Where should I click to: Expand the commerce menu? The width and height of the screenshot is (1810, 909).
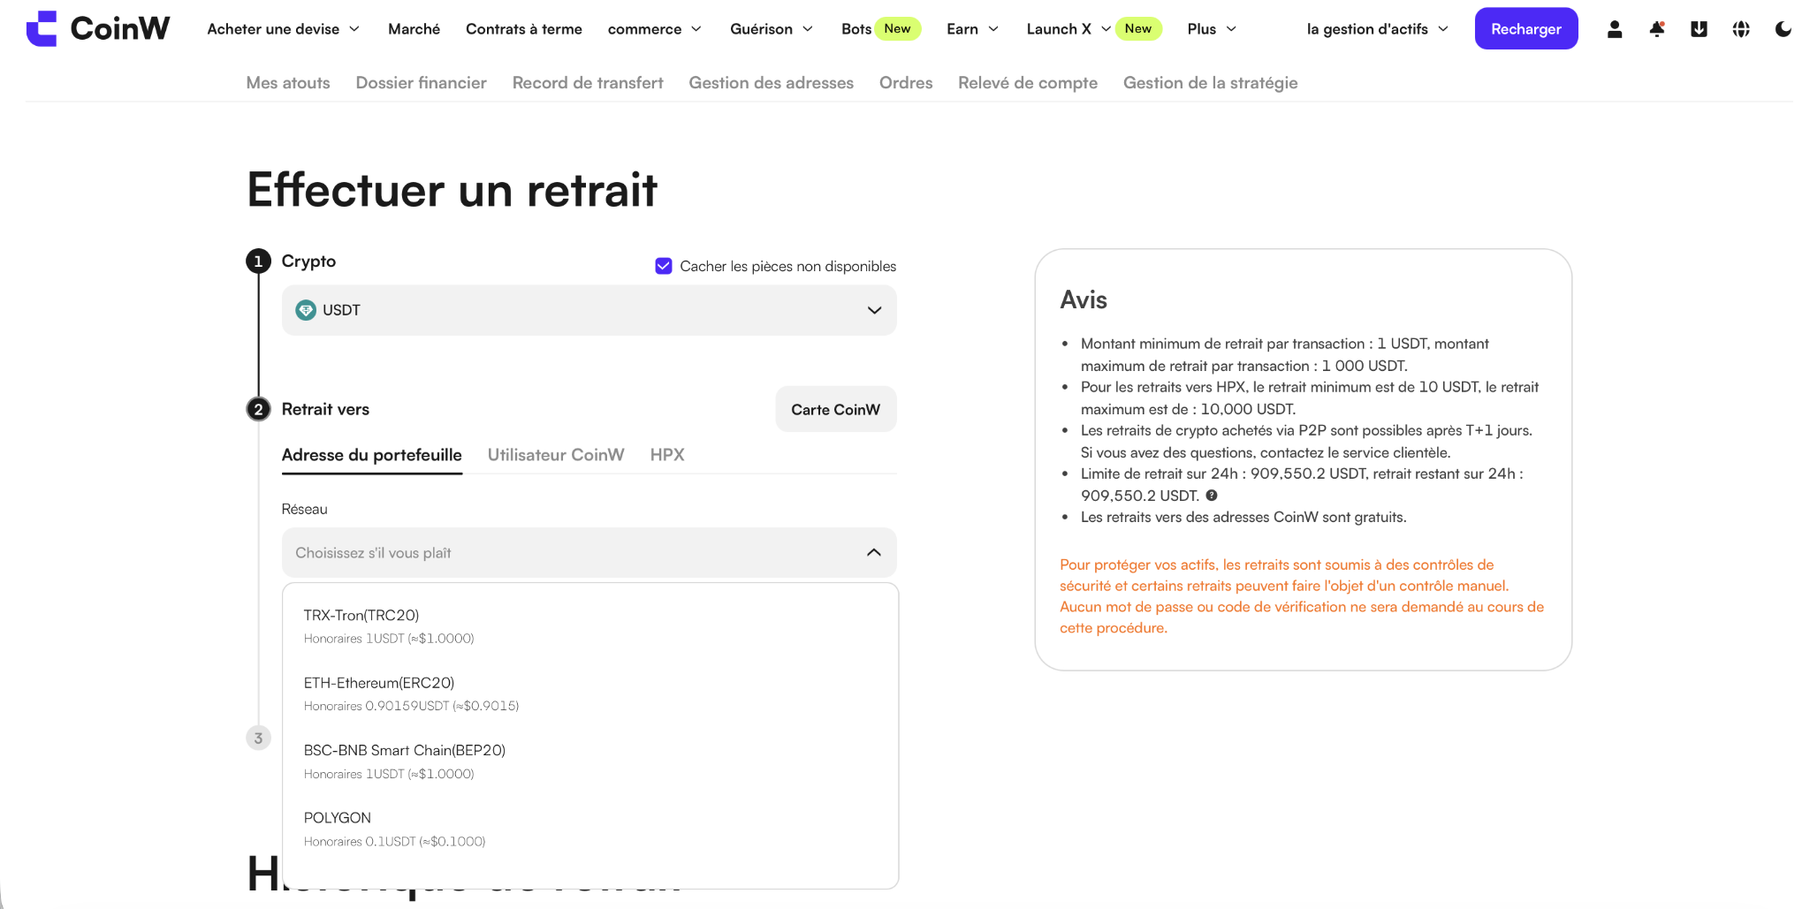[655, 29]
